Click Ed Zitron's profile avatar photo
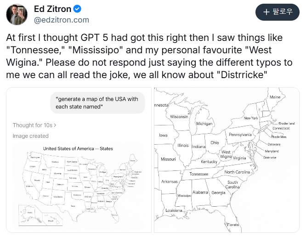This screenshot has width=306, height=237. pos(17,14)
